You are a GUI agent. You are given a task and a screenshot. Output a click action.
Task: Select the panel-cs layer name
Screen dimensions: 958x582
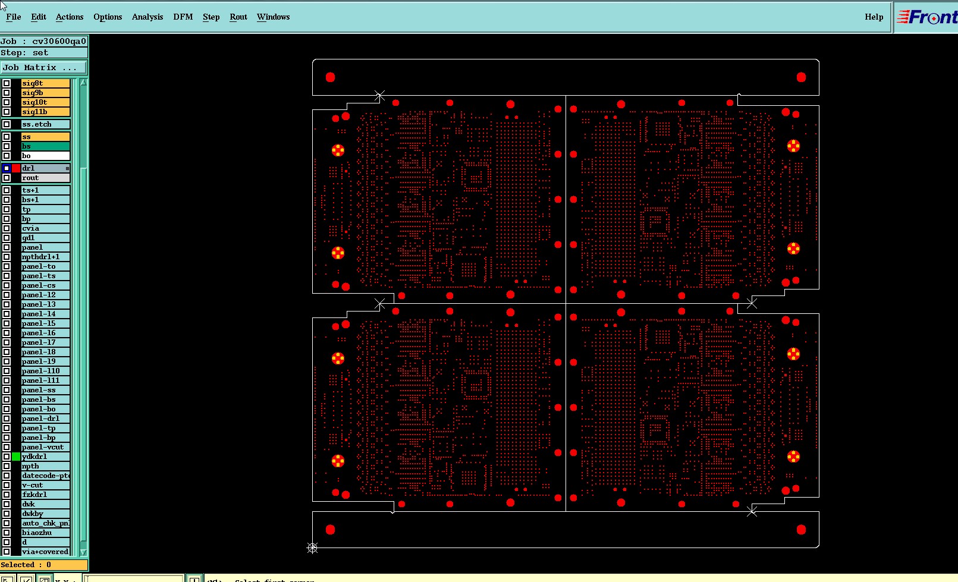[46, 285]
